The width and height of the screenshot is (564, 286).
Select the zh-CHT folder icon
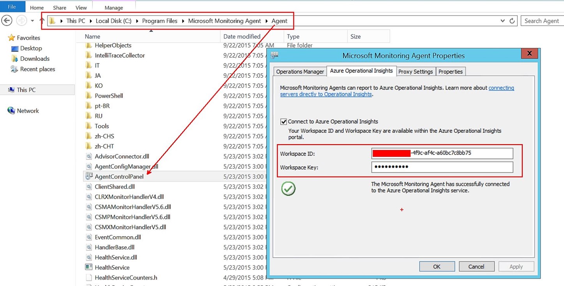[88, 147]
